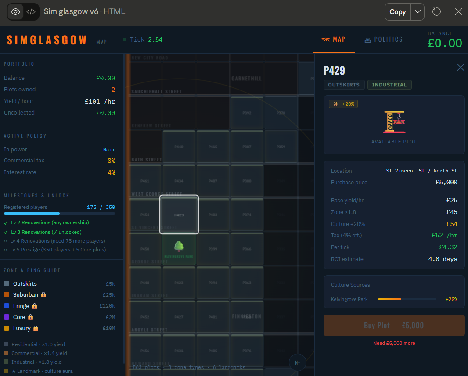The height and width of the screenshot is (376, 468).
Task: Click the Kelvingrove Park culture bar
Action: coord(407,299)
